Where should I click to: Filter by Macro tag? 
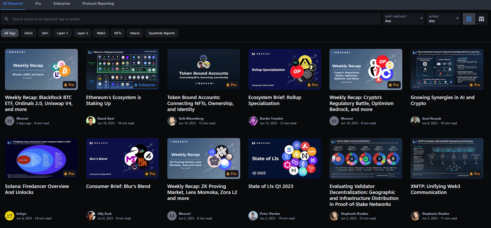(135, 33)
